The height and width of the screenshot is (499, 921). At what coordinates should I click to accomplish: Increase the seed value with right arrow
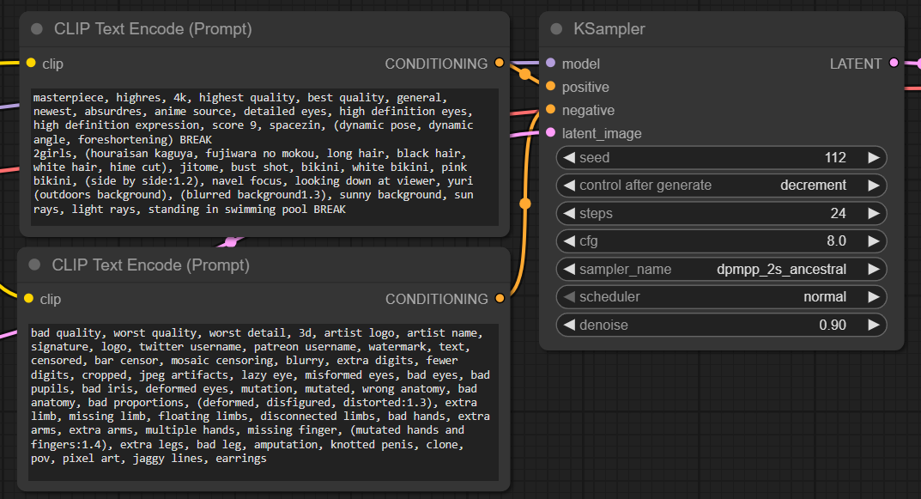pos(873,158)
